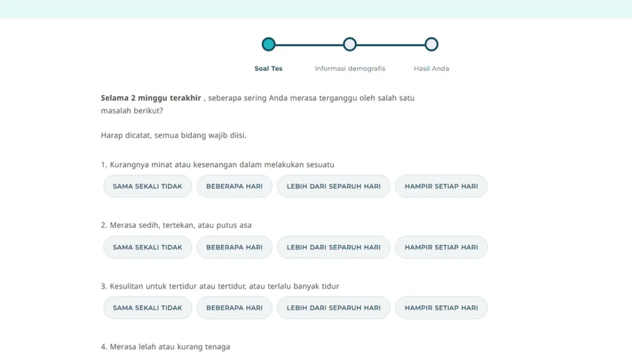
Task: Select 'Beberapa hari' for question 1
Action: pos(234,186)
